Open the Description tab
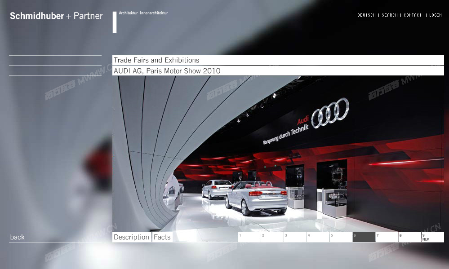The width and height of the screenshot is (449, 269). point(131,237)
